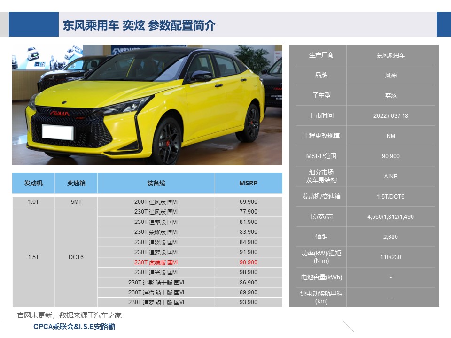
Task: Click the "工程更改规模" label
Action: [x=321, y=136]
